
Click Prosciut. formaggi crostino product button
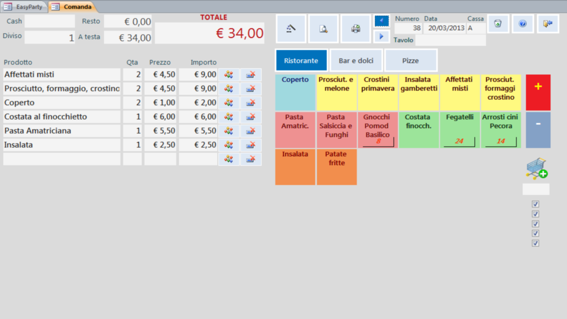501,93
